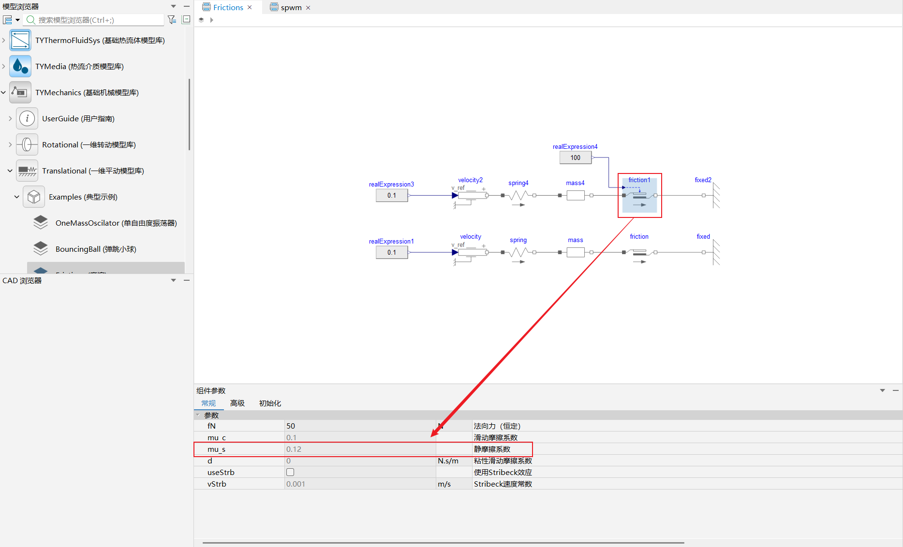This screenshot has width=903, height=547.
Task: Edit the mu_c value field
Action: (x=360, y=437)
